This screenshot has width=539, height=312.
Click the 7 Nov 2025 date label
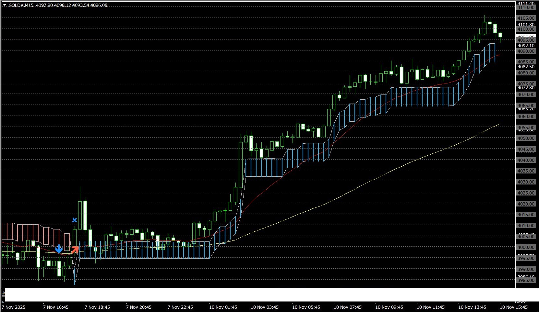pos(14,307)
